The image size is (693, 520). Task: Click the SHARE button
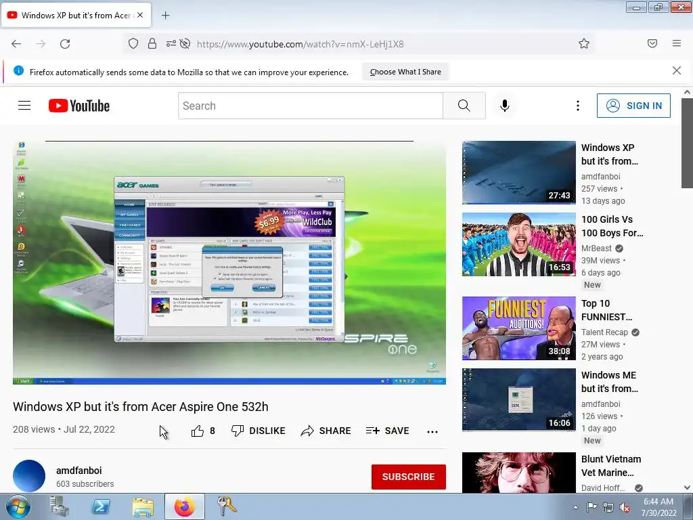[x=326, y=431]
